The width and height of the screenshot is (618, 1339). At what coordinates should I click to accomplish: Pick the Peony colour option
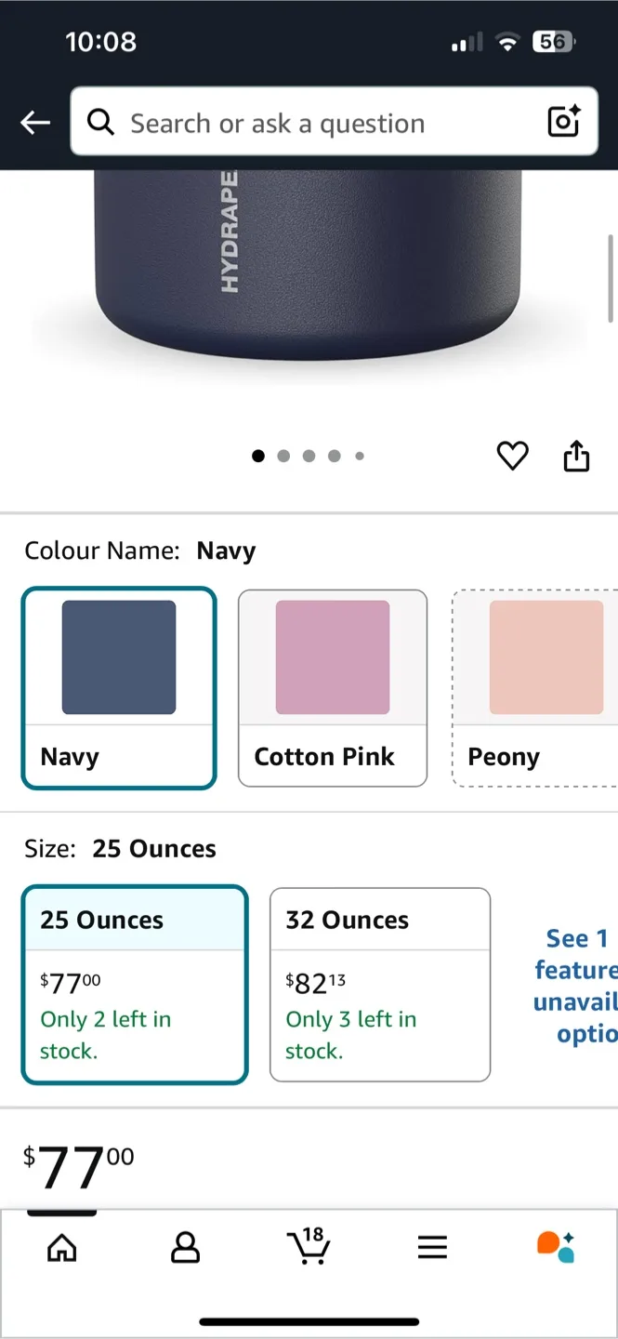(x=534, y=688)
